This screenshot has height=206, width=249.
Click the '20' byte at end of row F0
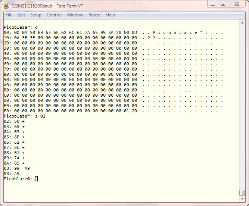[x=134, y=111]
